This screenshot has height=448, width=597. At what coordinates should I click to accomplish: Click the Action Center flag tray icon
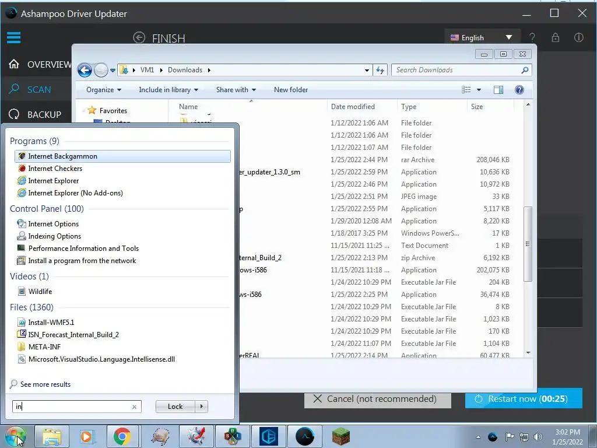click(509, 437)
